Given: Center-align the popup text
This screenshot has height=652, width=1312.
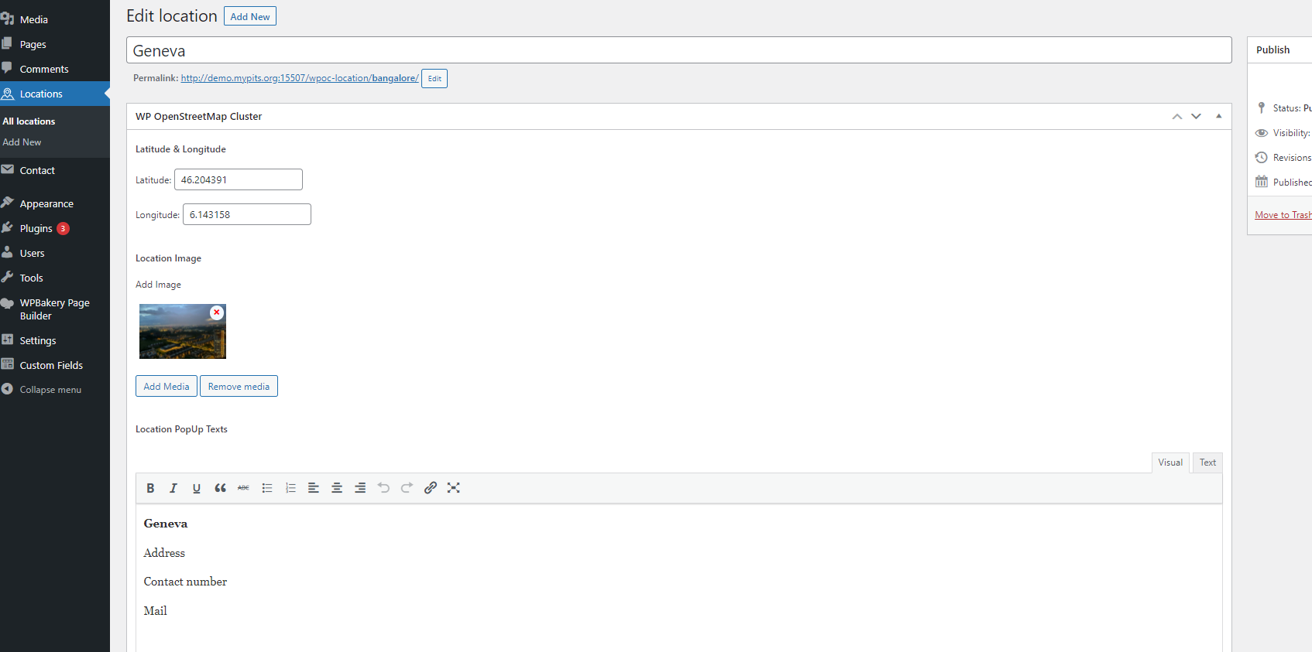Looking at the screenshot, I should 337,488.
